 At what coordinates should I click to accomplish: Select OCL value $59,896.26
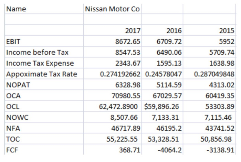click(x=162, y=106)
